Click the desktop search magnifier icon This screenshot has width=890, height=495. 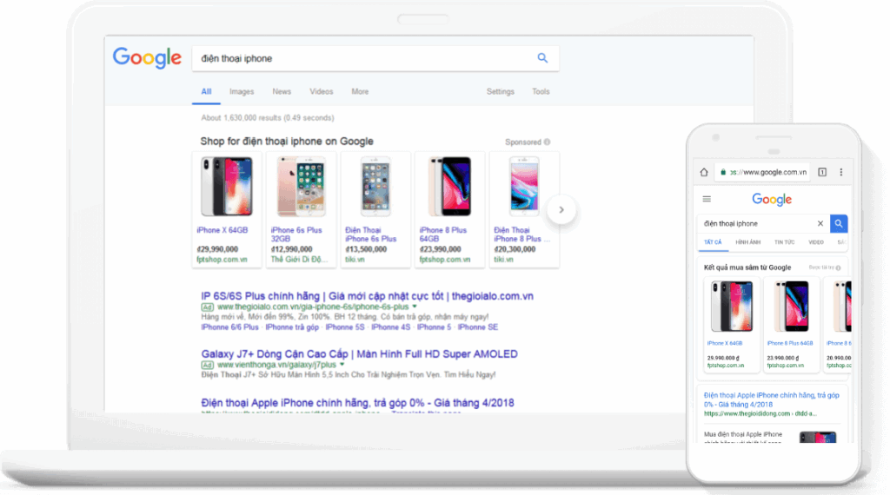tap(542, 58)
